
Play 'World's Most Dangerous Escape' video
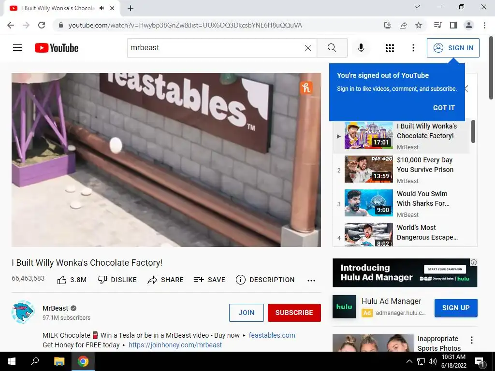(x=401, y=234)
